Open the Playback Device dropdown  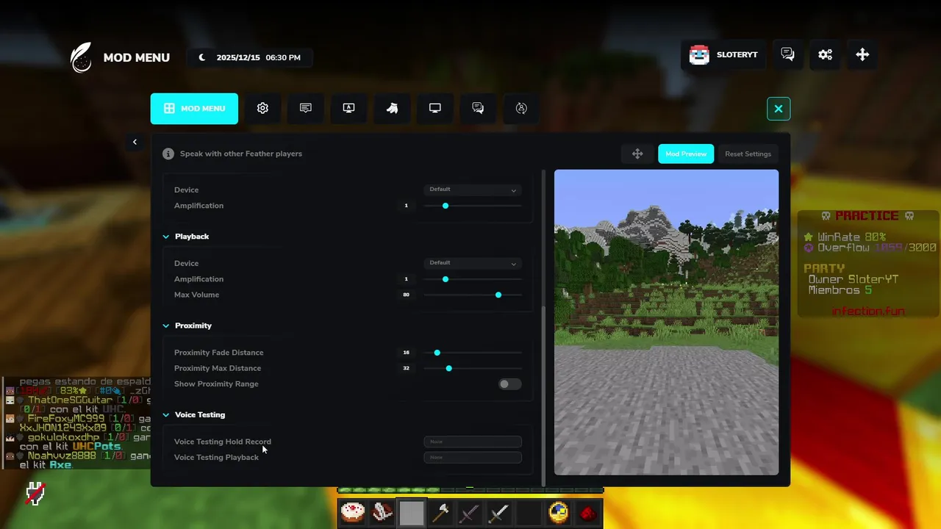473,263
